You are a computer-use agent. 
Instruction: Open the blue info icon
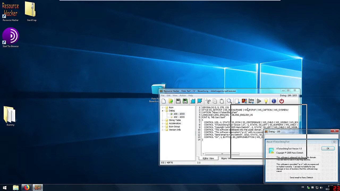tap(274, 101)
